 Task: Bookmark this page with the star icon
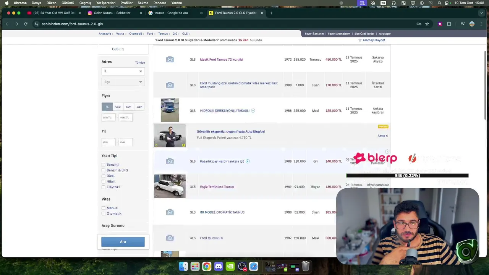(427, 24)
